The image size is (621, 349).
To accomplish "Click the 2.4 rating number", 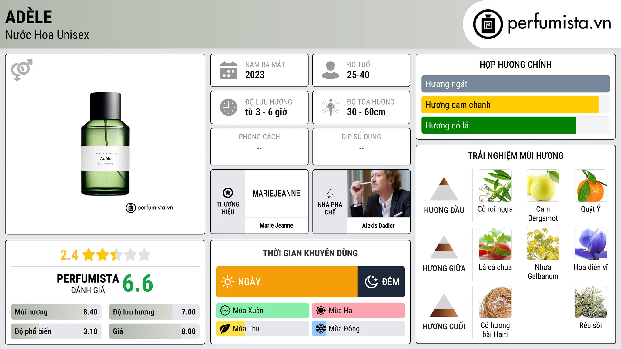I will point(69,255).
